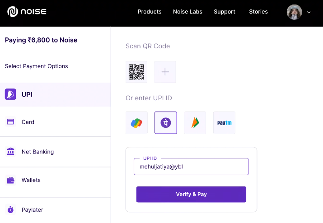Select Net Banking payment option
This screenshot has width=323, height=223.
coord(55,152)
